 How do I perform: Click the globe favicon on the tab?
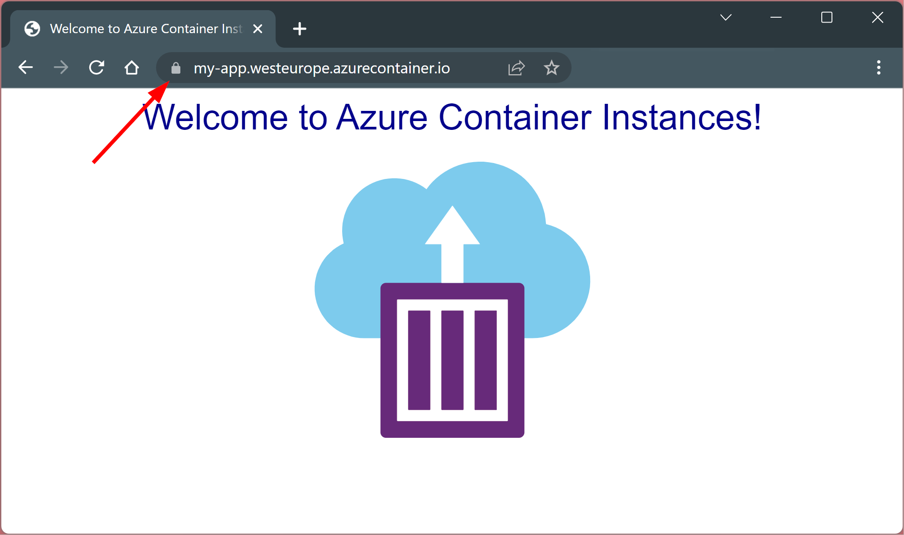point(32,29)
